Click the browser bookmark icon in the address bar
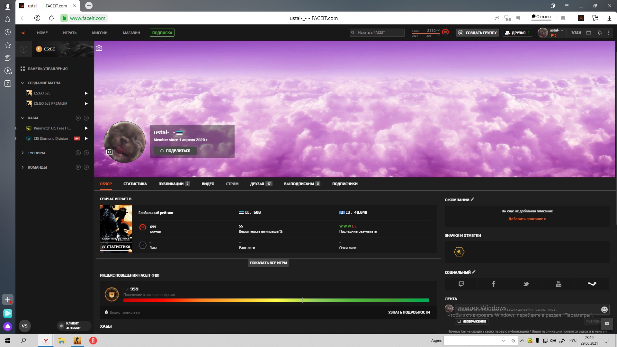617x347 pixels. [563, 18]
